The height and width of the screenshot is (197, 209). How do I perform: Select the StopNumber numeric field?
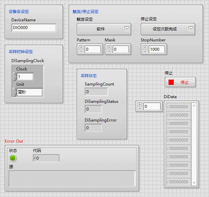pyautogui.click(x=157, y=49)
